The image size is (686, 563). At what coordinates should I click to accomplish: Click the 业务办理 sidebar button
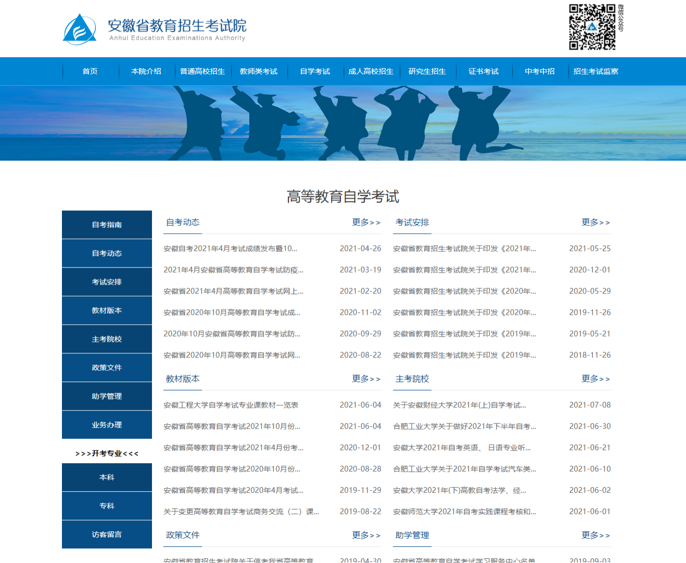pos(107,425)
